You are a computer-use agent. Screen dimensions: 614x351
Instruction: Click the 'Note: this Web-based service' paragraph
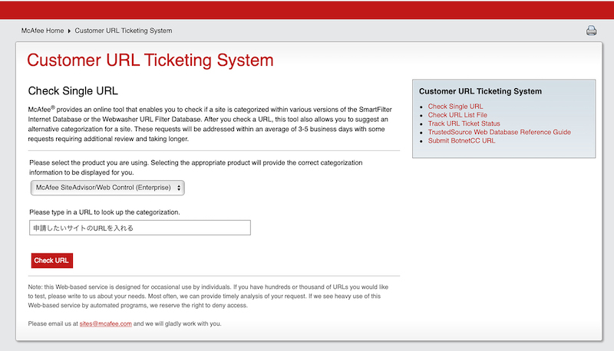(208, 296)
